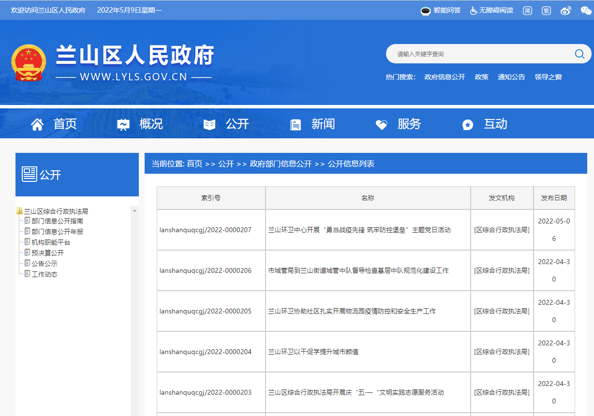594x416 pixels.
Task: Click the sidebar tree scroll-up arrow
Action: point(135,210)
